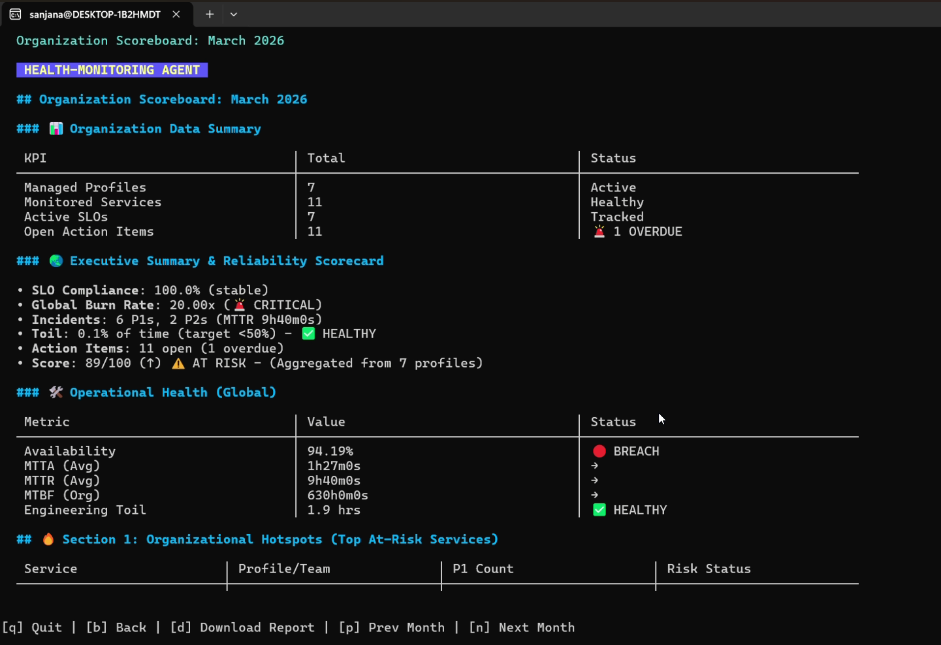
Task: Click the siren icon next to 1 OVERDUE
Action: (x=599, y=231)
